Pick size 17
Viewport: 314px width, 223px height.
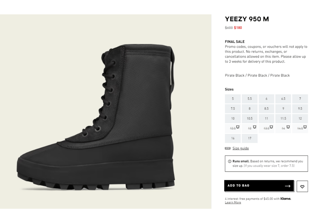coord(249,138)
